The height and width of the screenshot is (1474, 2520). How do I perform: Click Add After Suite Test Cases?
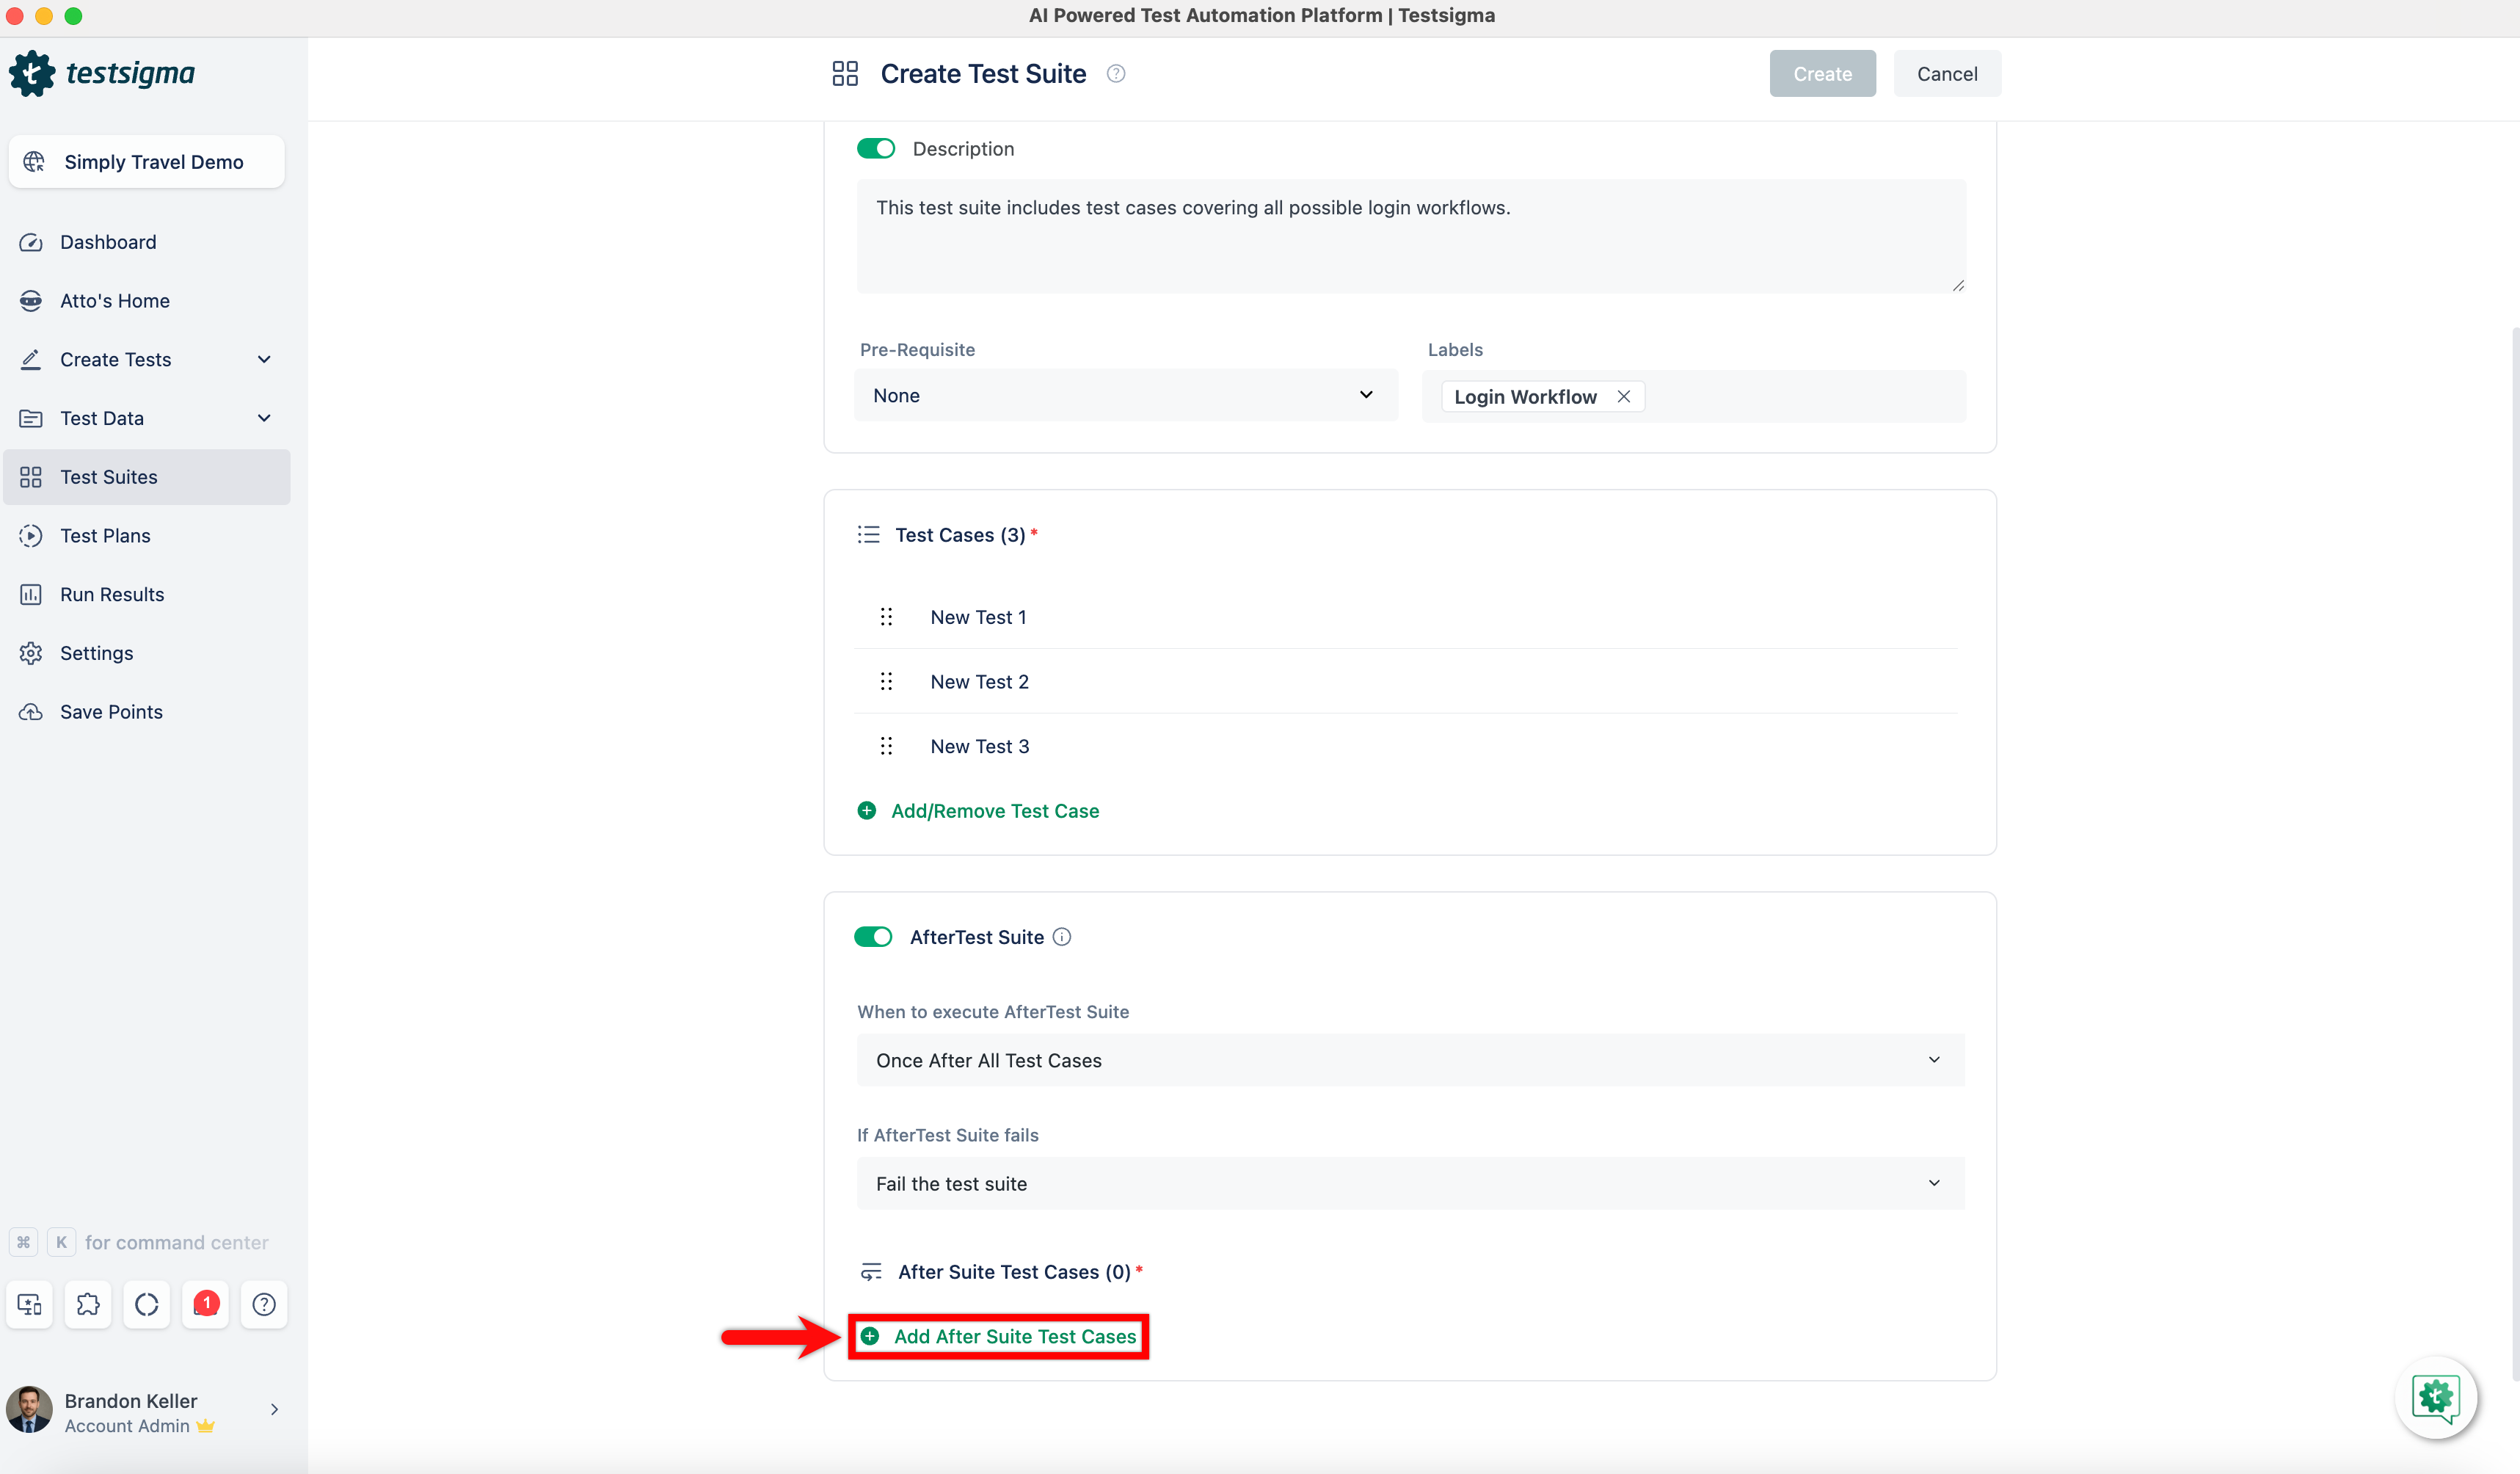pyautogui.click(x=1013, y=1336)
